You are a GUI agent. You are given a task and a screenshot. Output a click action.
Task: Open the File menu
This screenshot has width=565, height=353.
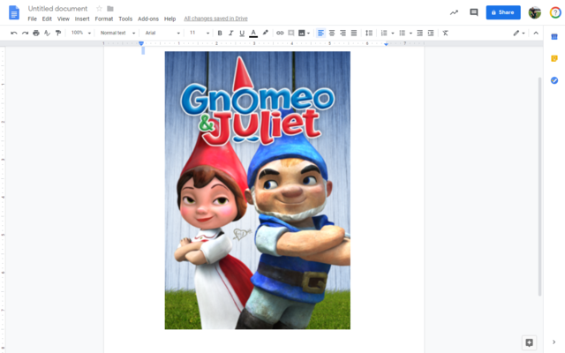click(x=32, y=19)
